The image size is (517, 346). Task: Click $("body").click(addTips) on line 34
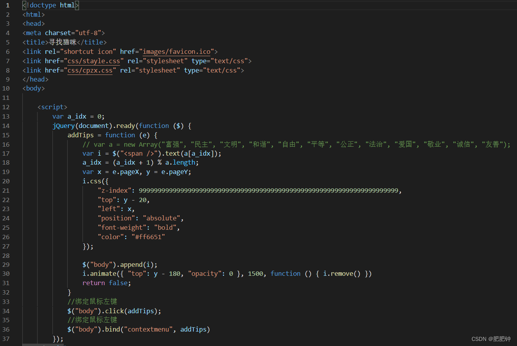pyautogui.click(x=114, y=311)
